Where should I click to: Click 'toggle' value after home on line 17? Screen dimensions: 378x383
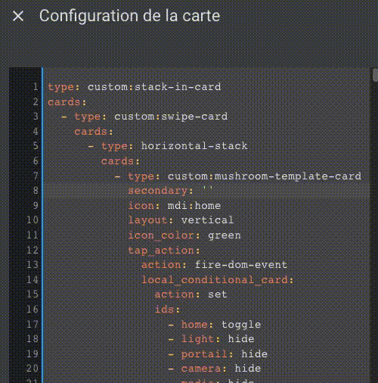pyautogui.click(x=241, y=325)
